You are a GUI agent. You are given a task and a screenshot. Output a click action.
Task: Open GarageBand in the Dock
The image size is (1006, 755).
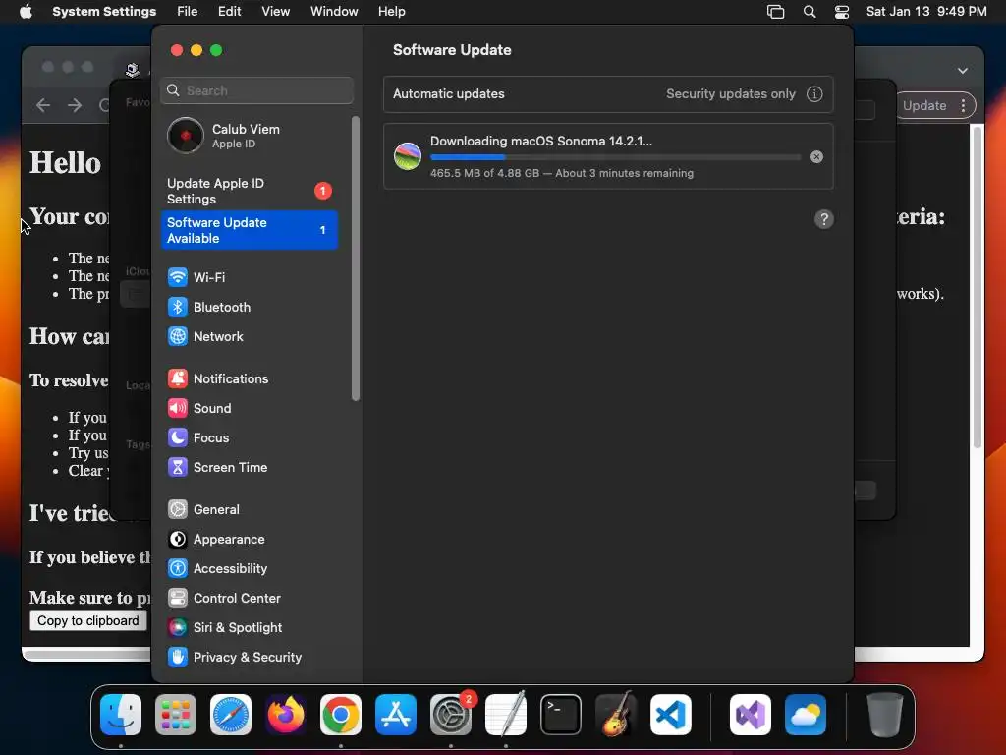[616, 715]
